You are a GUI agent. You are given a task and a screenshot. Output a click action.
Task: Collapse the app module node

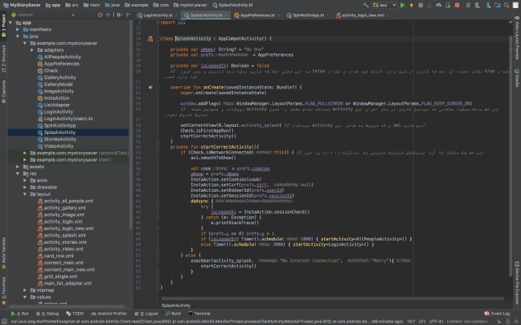pyautogui.click(x=11, y=23)
